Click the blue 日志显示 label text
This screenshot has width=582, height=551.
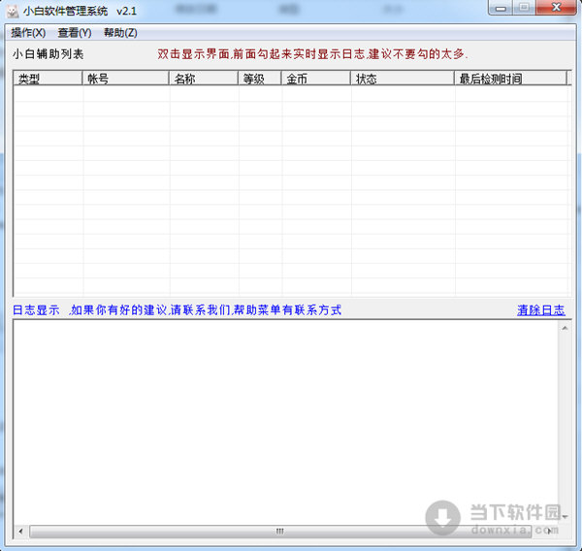tap(36, 310)
